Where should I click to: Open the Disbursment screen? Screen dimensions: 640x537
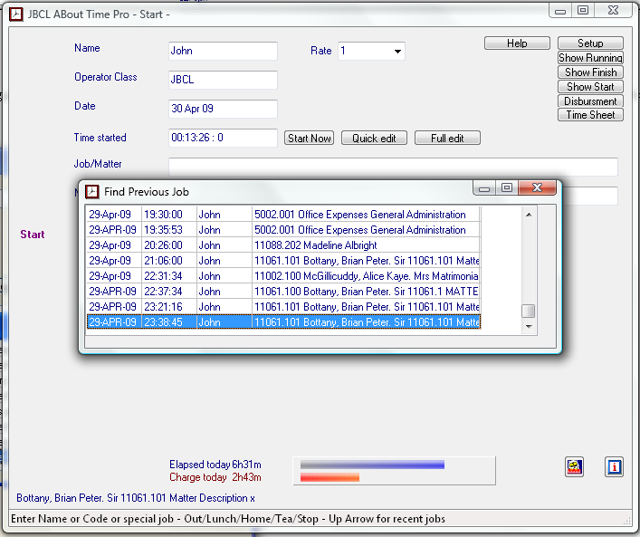coord(590,101)
